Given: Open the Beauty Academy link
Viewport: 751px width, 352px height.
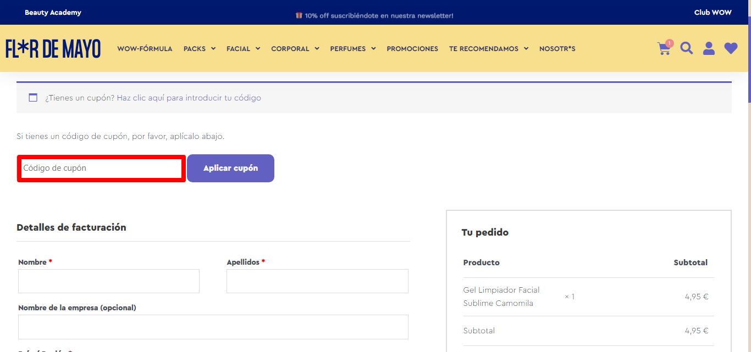Looking at the screenshot, I should tap(53, 13).
